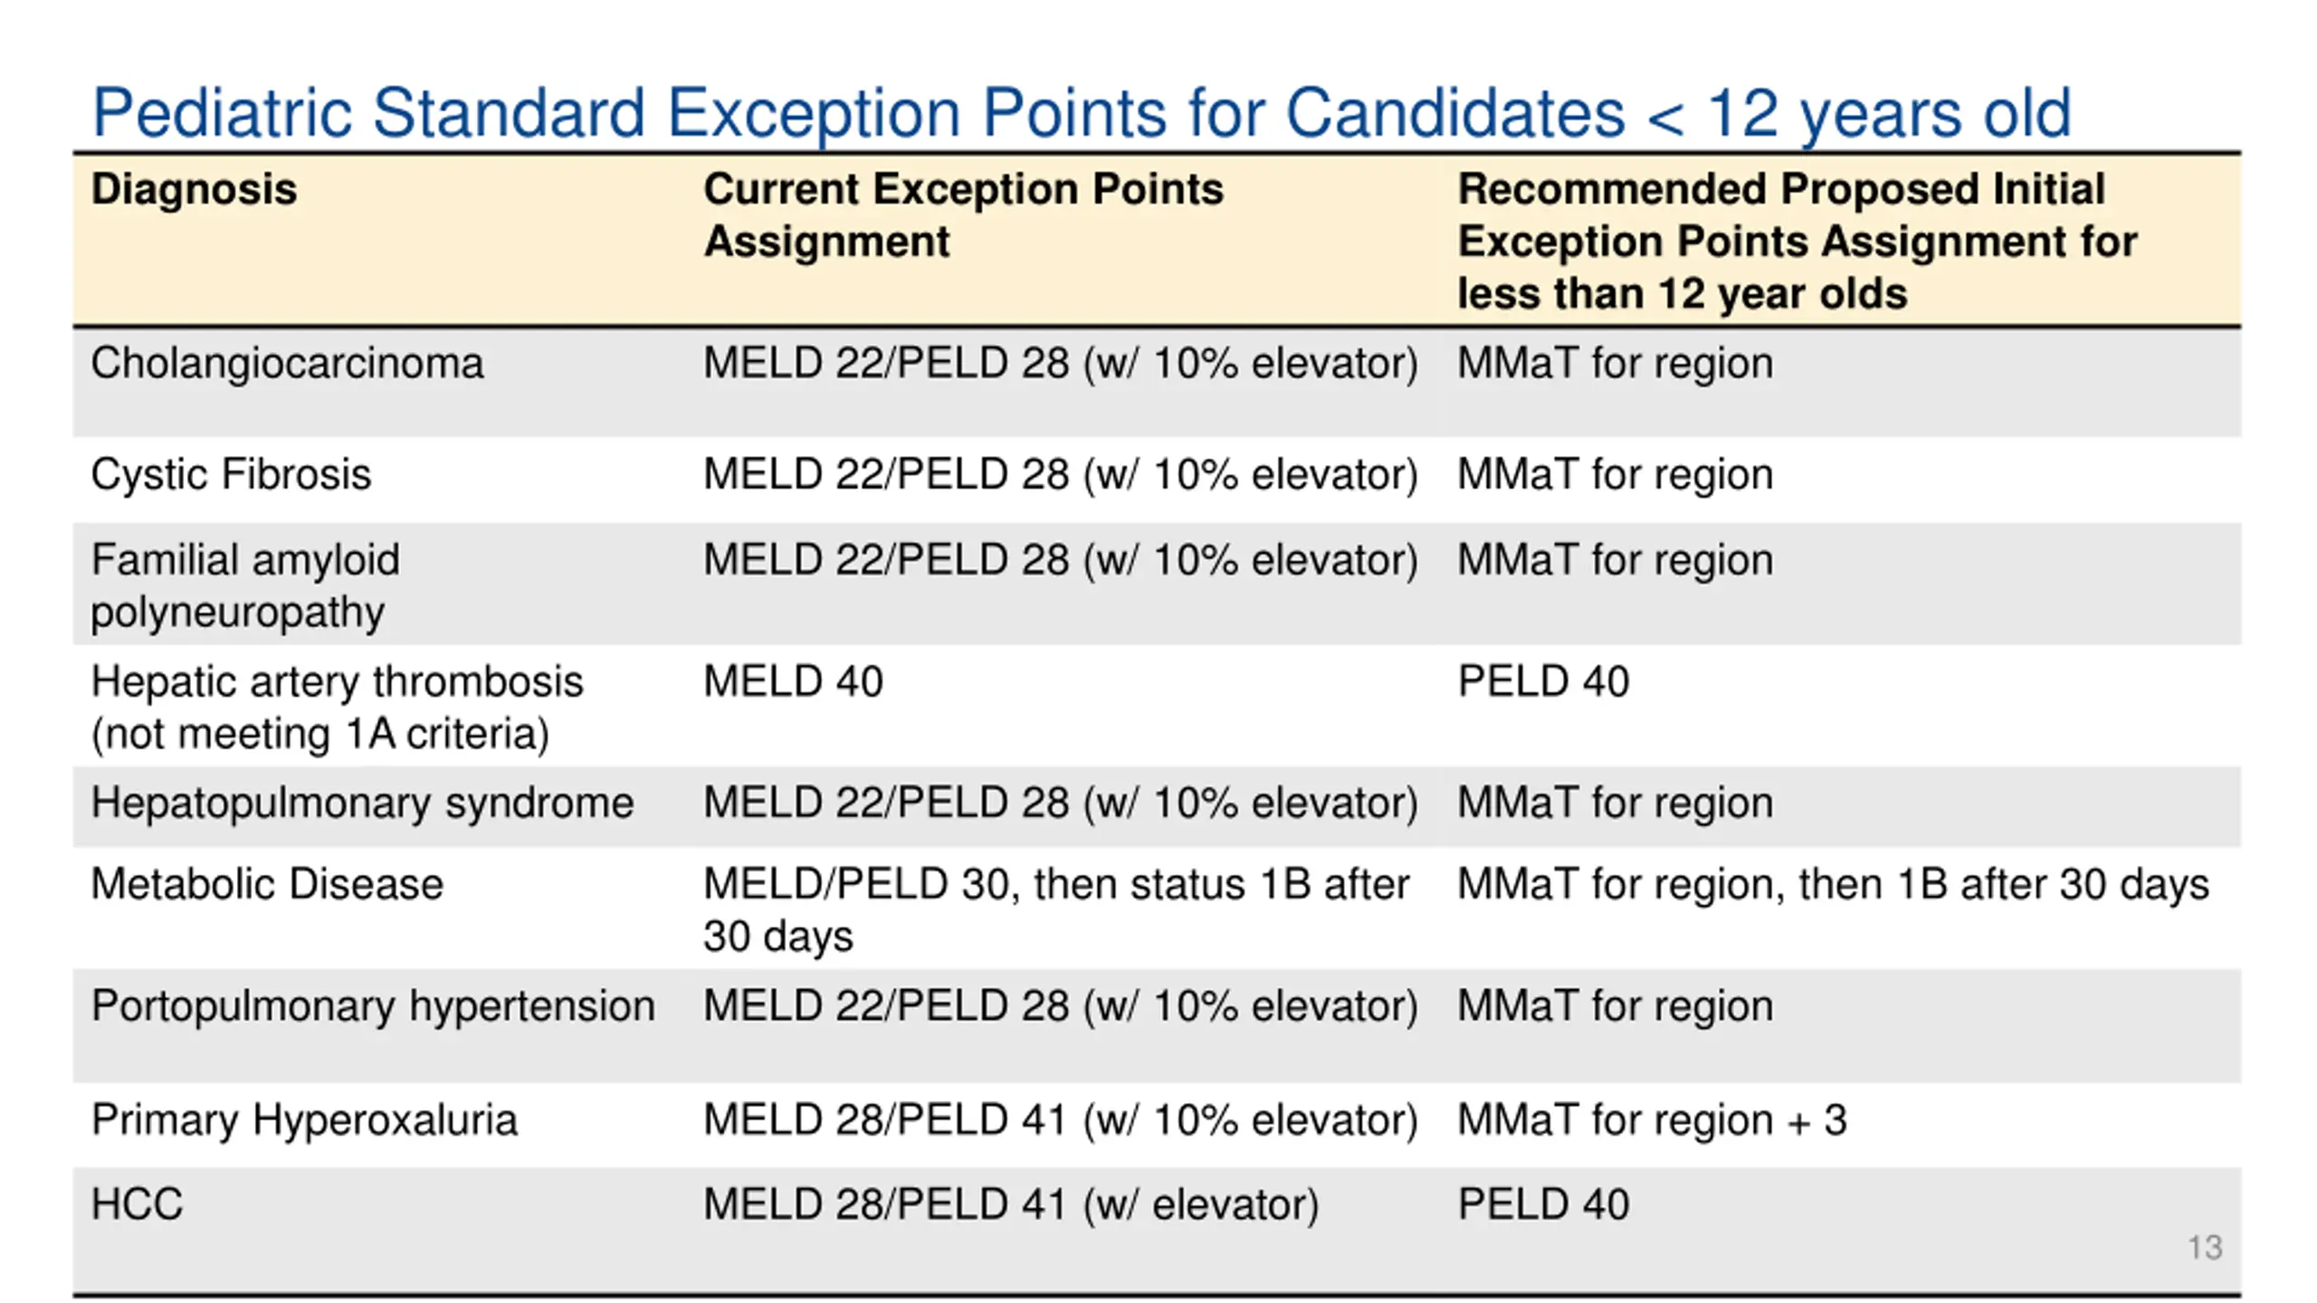Screen dimensions: 2317x1303
Task: Click Familial amyloid polyneuropathy cell
Action: click(245, 586)
